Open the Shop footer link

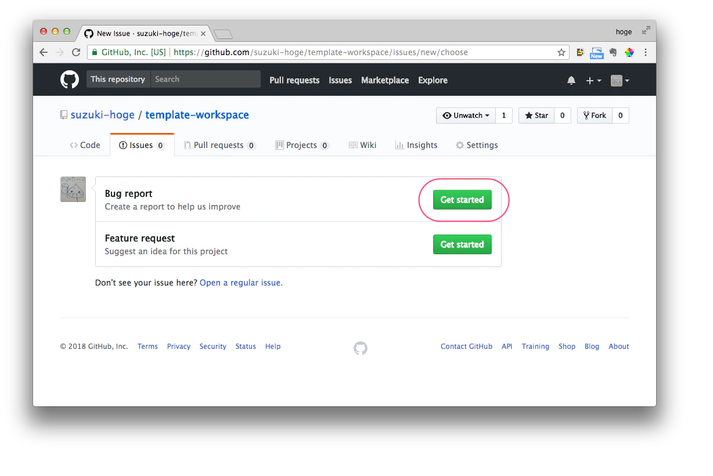click(x=567, y=347)
